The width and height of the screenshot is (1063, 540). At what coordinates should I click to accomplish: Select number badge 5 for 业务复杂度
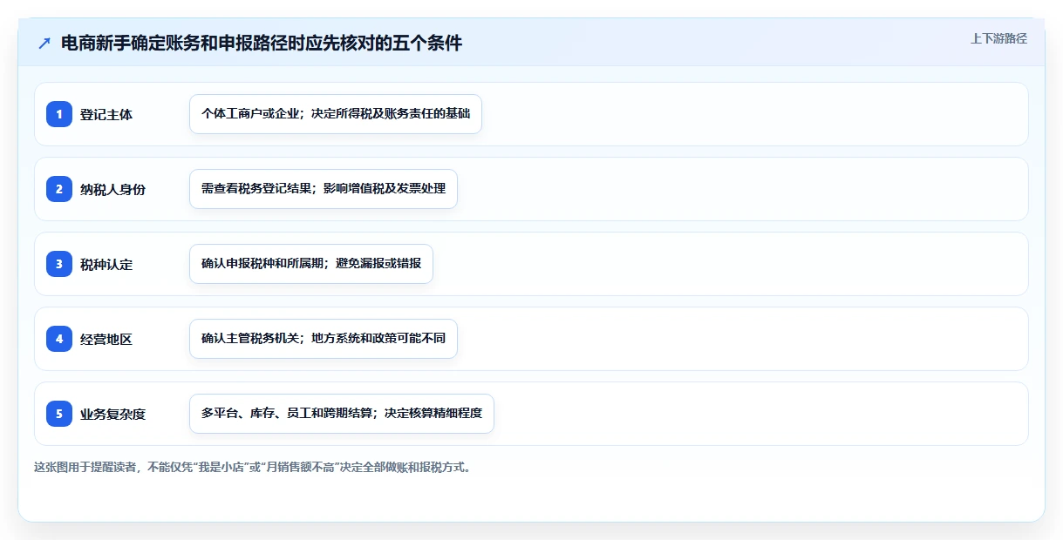[x=59, y=414]
